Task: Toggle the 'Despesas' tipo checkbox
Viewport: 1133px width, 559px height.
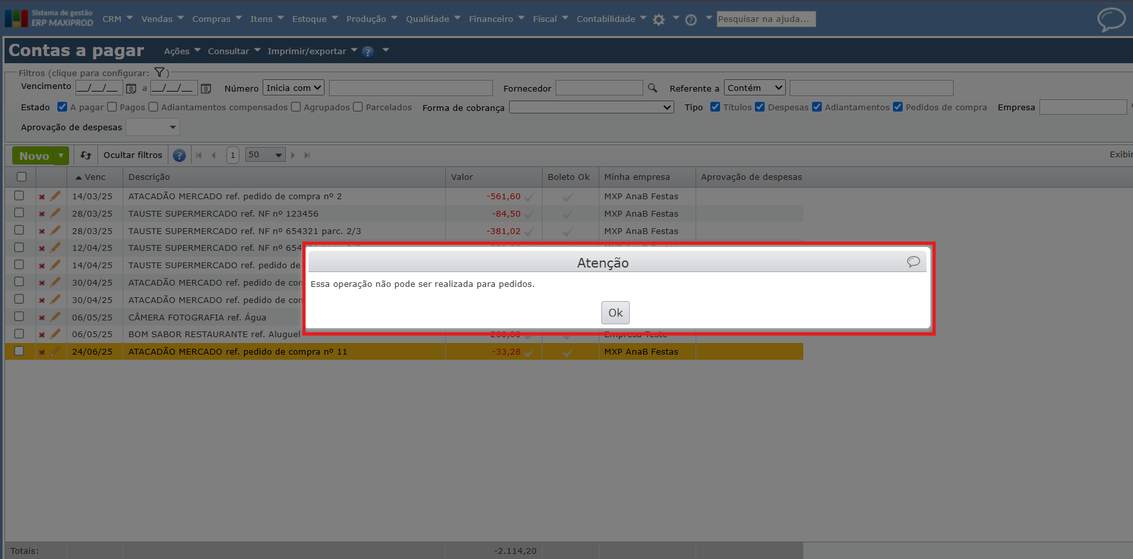Action: 760,106
